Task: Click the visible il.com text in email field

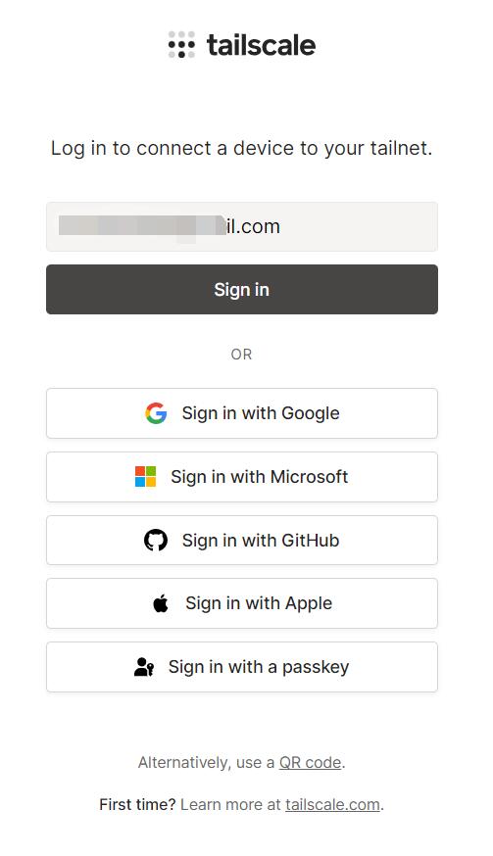Action: point(253,226)
